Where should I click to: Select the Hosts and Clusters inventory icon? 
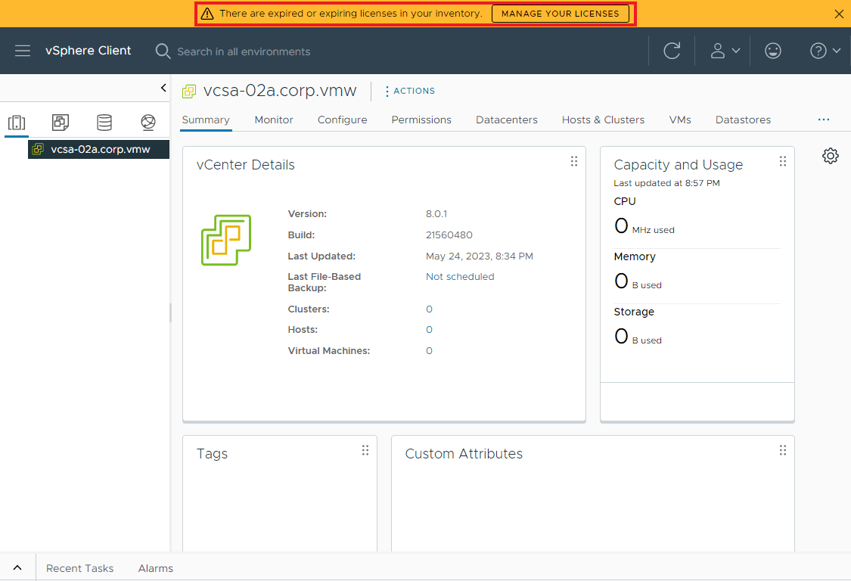17,121
